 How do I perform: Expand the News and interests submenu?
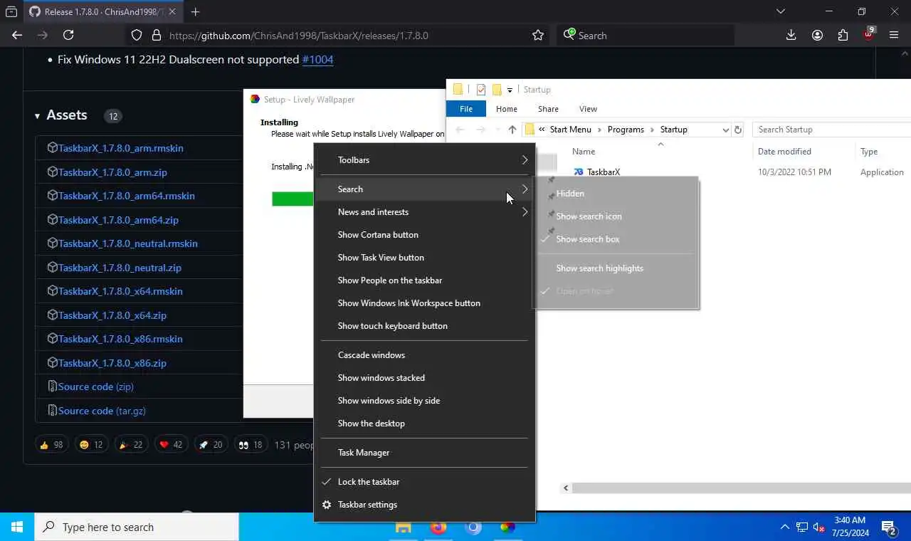[424, 212]
